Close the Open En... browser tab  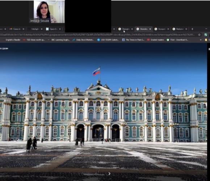(x=60, y=29)
